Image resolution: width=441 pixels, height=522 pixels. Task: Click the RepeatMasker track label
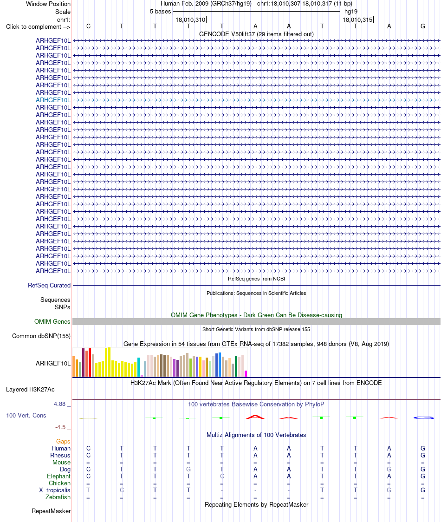(x=51, y=511)
